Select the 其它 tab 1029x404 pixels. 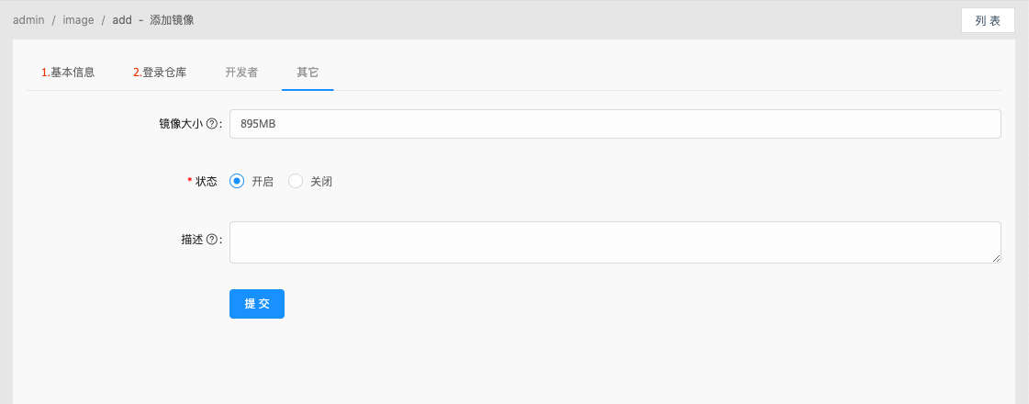click(x=308, y=73)
